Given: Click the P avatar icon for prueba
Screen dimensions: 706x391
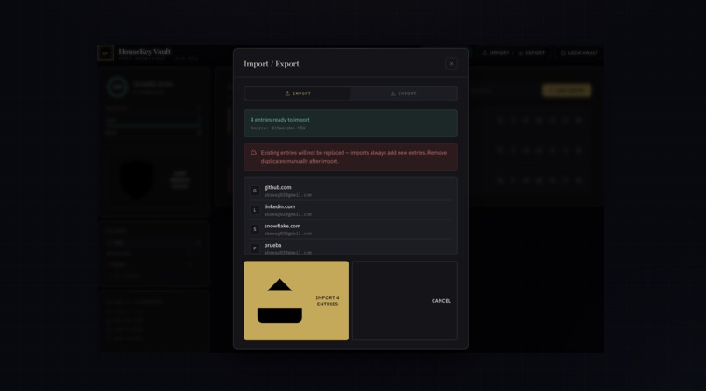Looking at the screenshot, I should pos(255,248).
